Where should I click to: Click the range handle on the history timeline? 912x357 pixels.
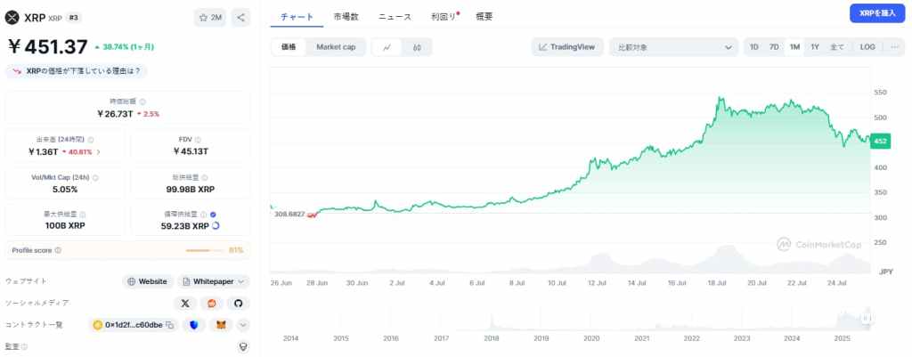(x=867, y=318)
